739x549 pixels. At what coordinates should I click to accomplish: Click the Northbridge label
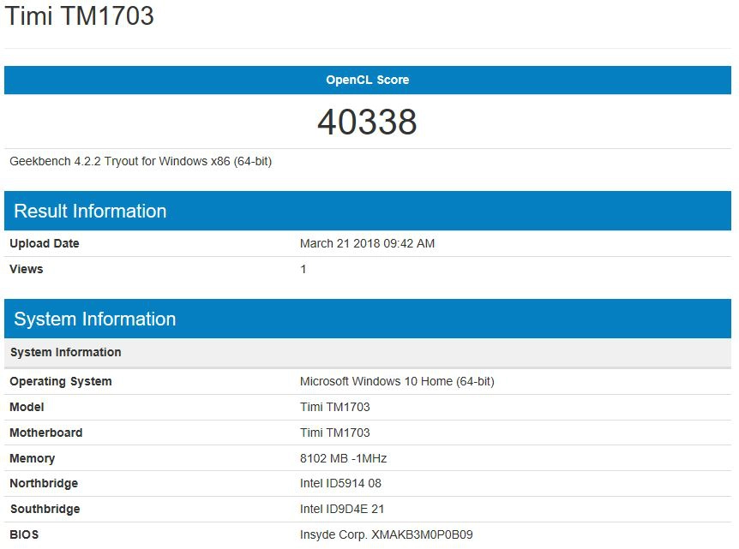tap(44, 484)
